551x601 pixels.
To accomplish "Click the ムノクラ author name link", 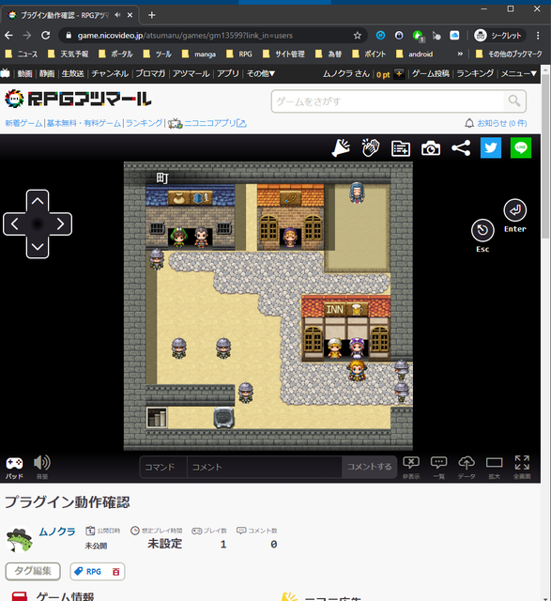I will [57, 532].
